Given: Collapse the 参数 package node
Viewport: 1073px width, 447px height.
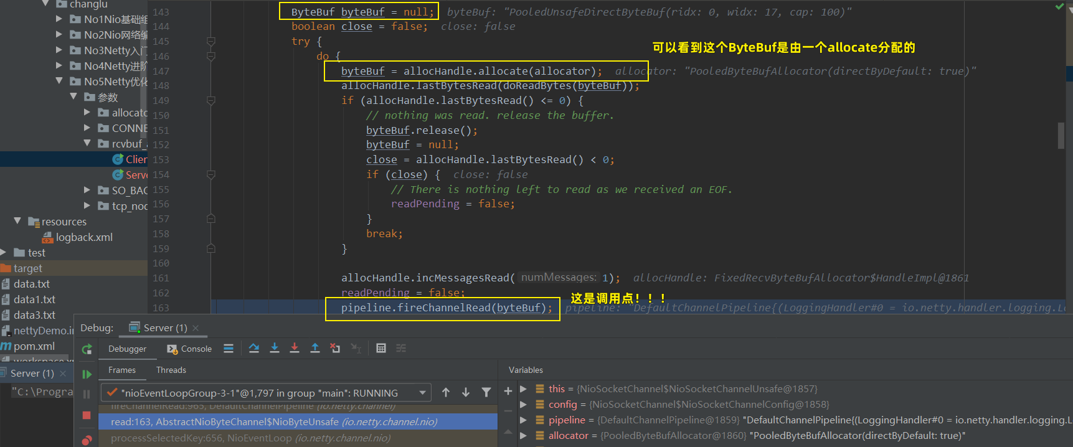Looking at the screenshot, I should click(73, 96).
